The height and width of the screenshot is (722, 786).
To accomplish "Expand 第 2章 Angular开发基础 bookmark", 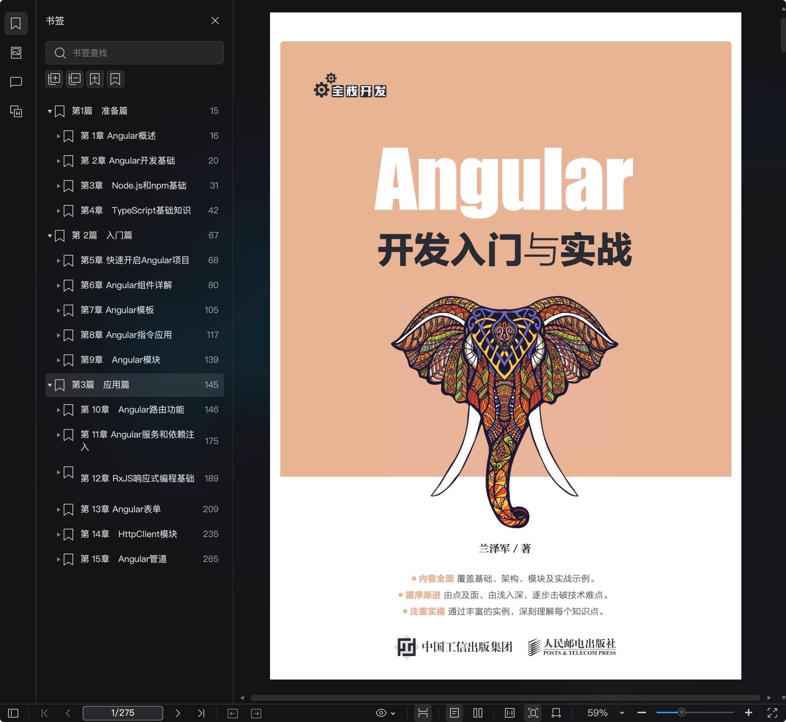I will point(58,161).
